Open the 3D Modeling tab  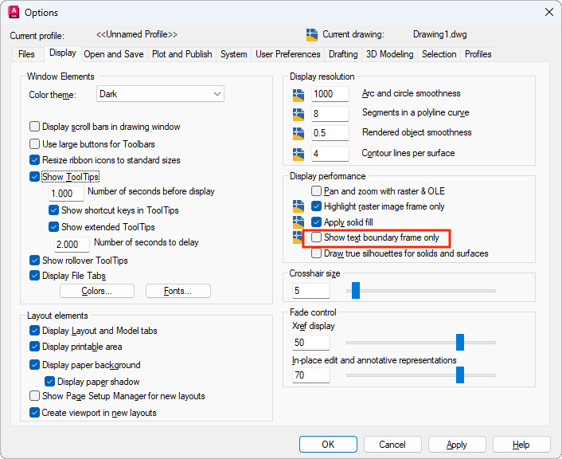389,54
